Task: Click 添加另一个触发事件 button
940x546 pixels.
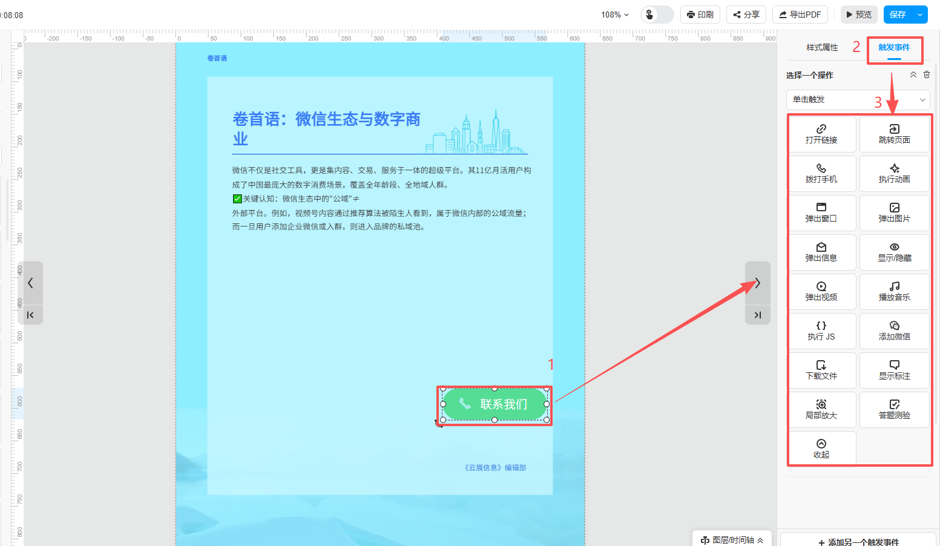Action: tap(858, 542)
